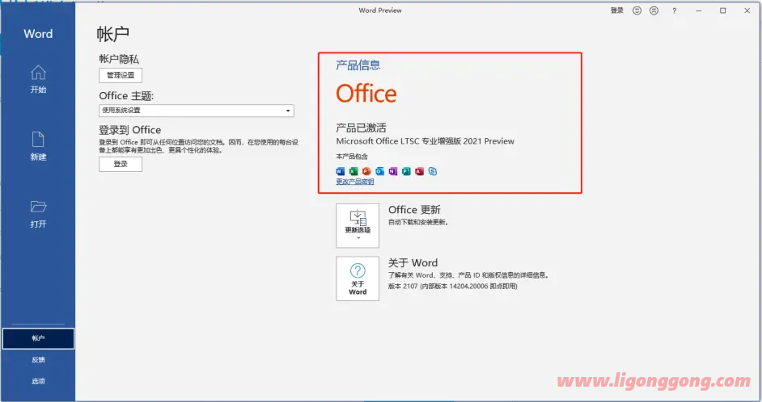Open help with the question mark icon
The width and height of the screenshot is (762, 402).
coord(674,10)
